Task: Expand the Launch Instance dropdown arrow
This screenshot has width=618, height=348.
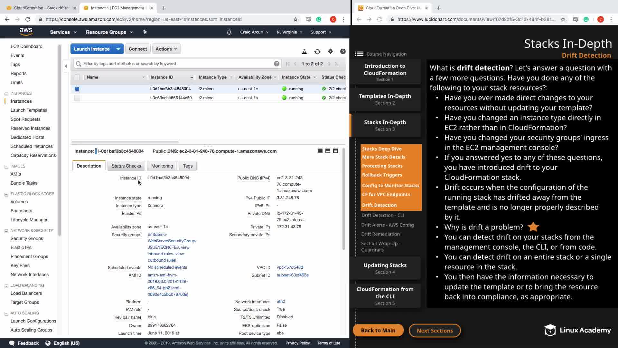Action: point(118,49)
